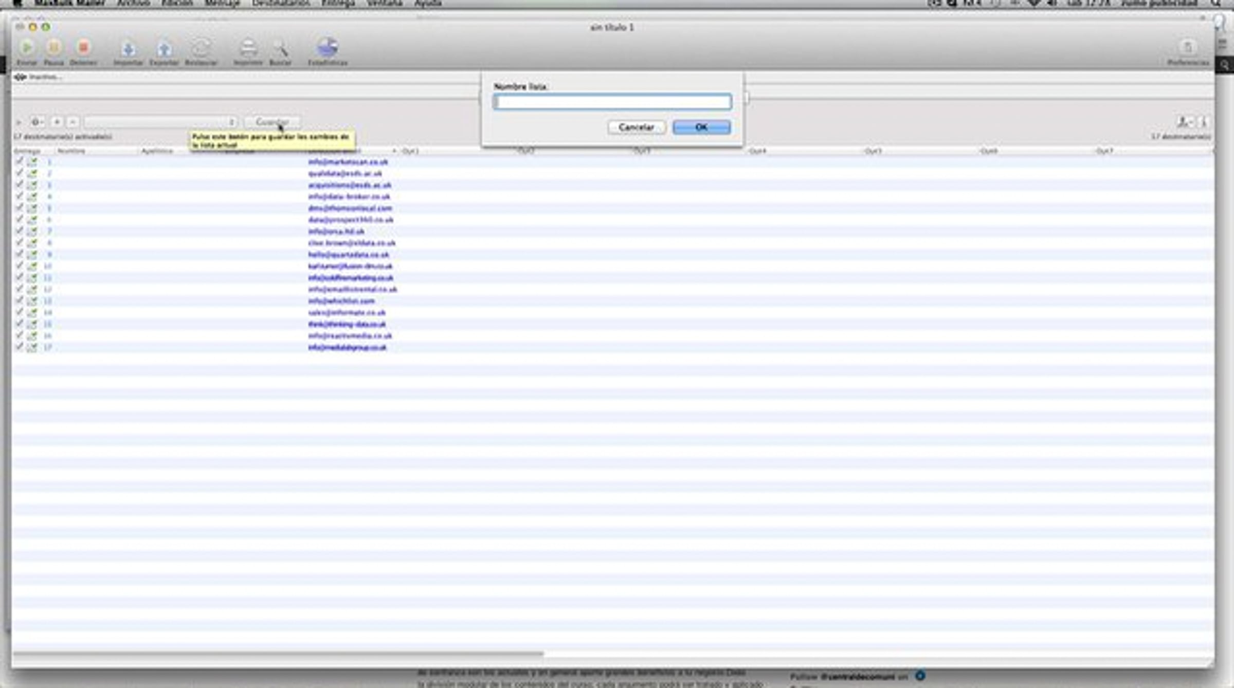The width and height of the screenshot is (1234, 688).
Task: Open the people icon dropdown at right
Action: click(1184, 122)
